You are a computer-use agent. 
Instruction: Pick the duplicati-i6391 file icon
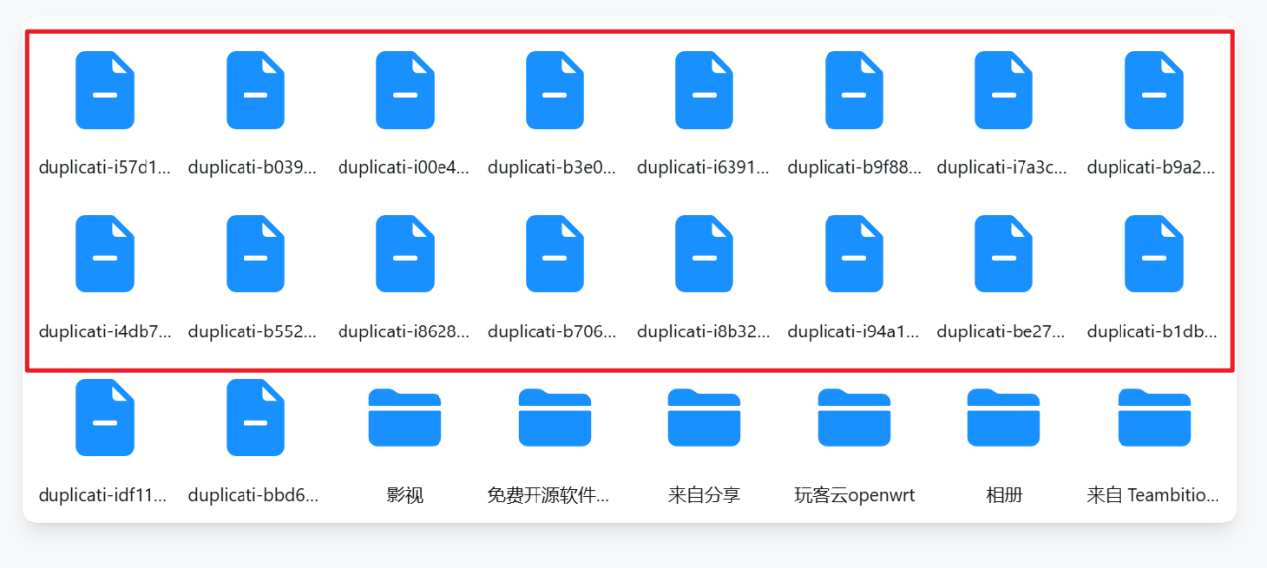tap(705, 90)
